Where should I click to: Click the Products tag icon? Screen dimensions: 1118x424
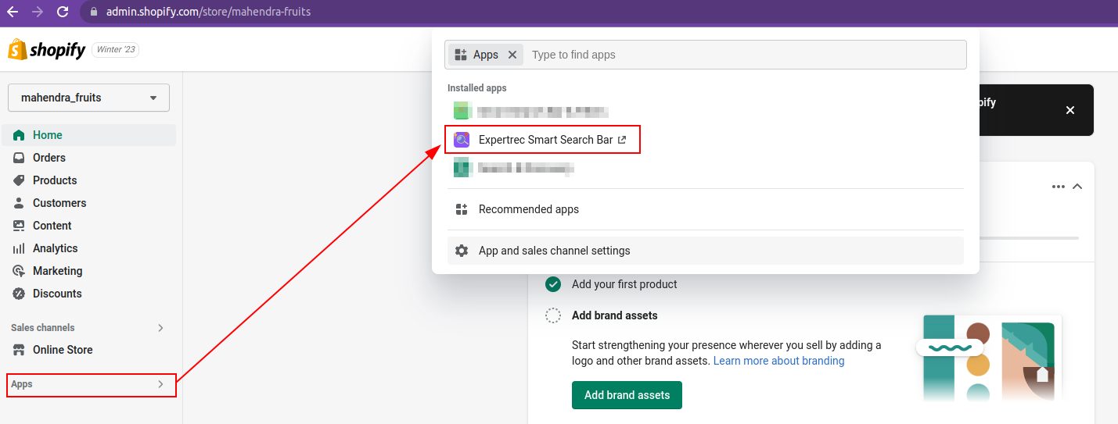[x=19, y=180]
